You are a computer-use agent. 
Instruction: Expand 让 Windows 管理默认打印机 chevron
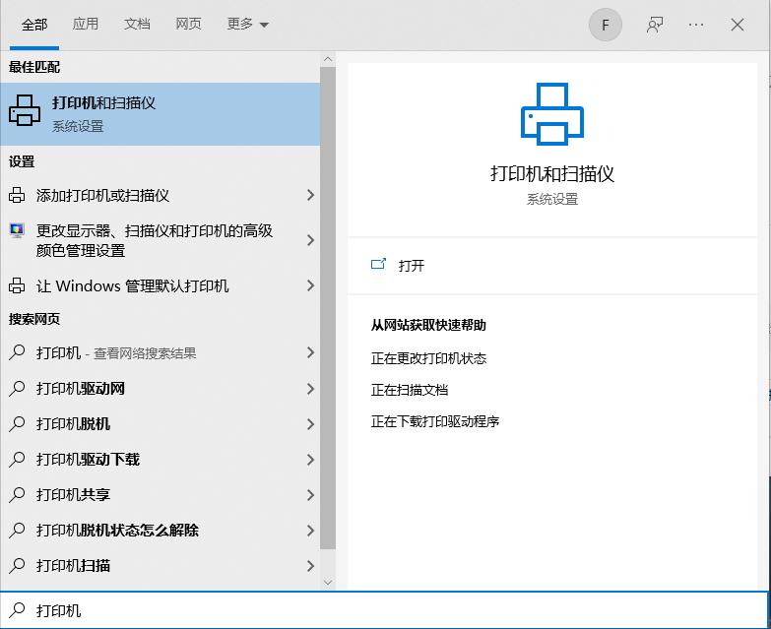(x=310, y=285)
